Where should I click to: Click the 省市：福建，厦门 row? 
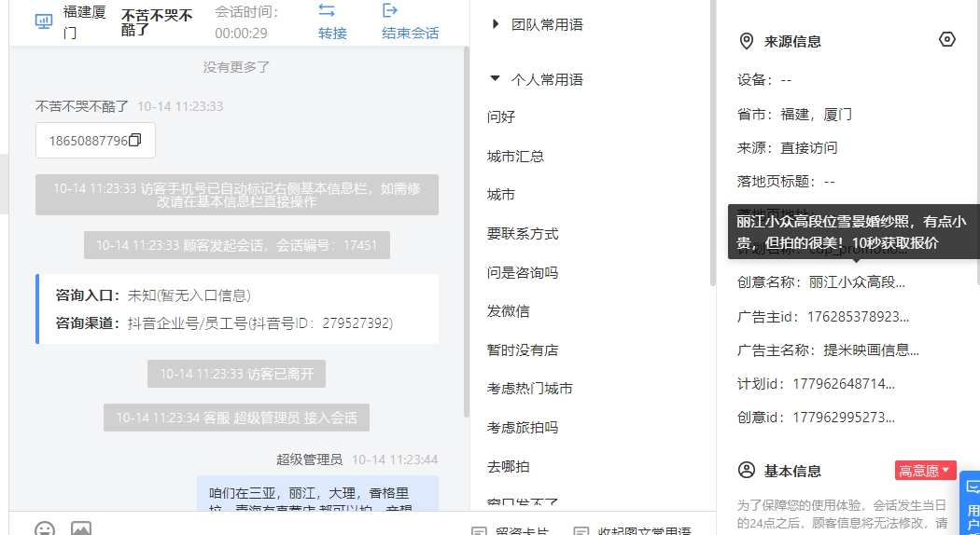click(794, 115)
